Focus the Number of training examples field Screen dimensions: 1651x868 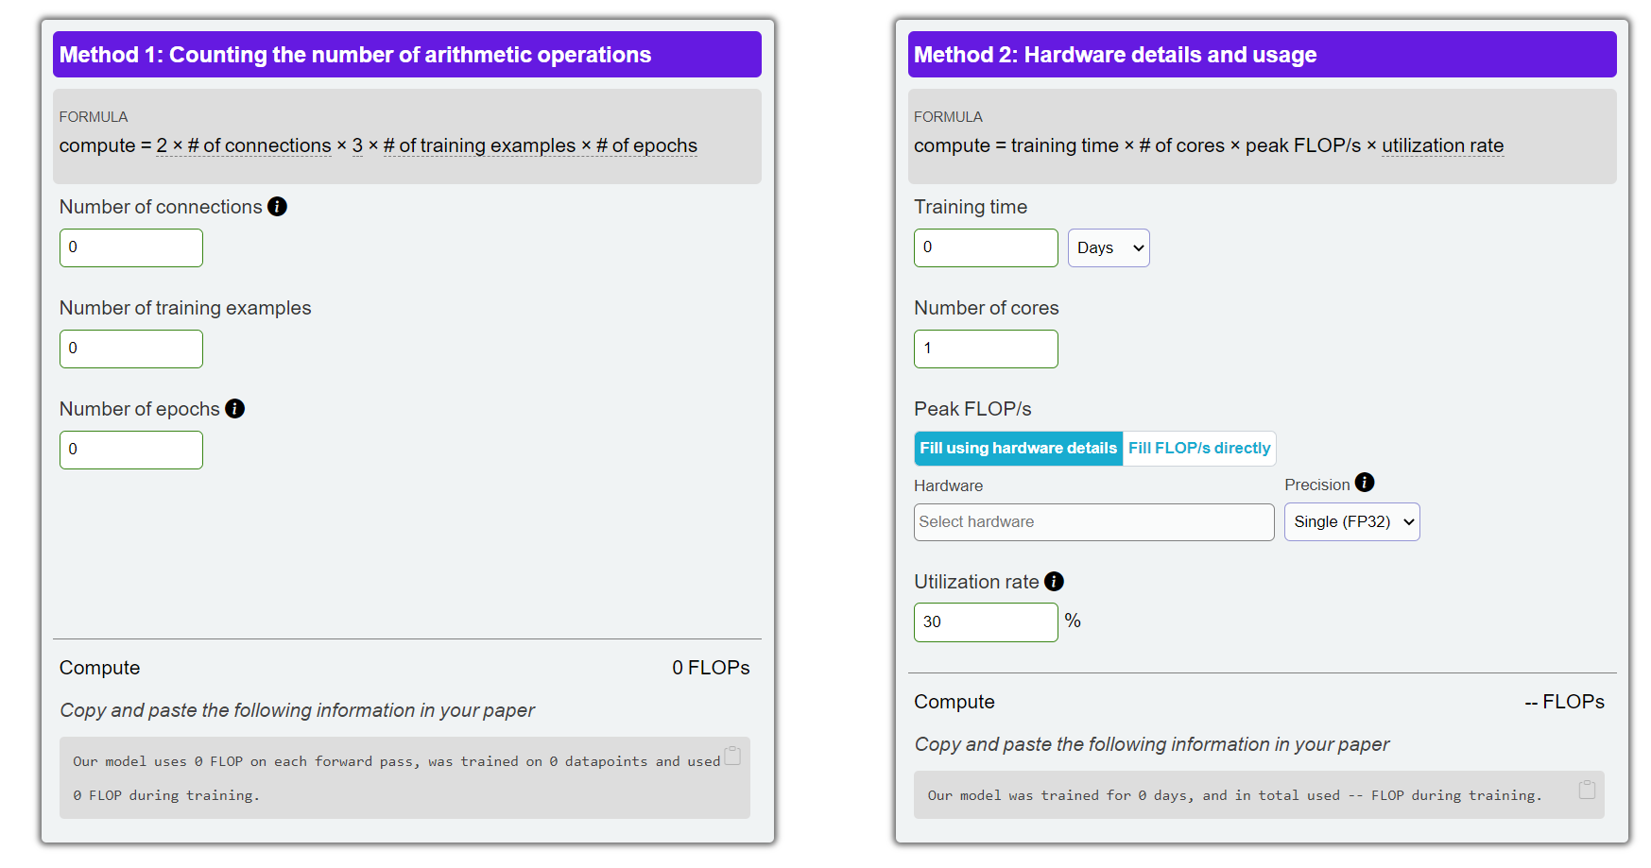pyautogui.click(x=131, y=349)
